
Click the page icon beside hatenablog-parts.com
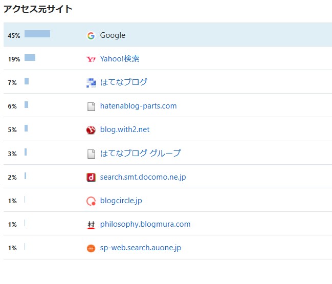(91, 106)
